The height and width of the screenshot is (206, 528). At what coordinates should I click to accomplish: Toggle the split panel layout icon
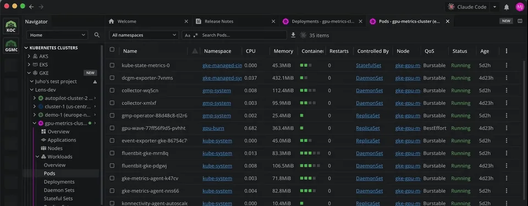(x=520, y=21)
